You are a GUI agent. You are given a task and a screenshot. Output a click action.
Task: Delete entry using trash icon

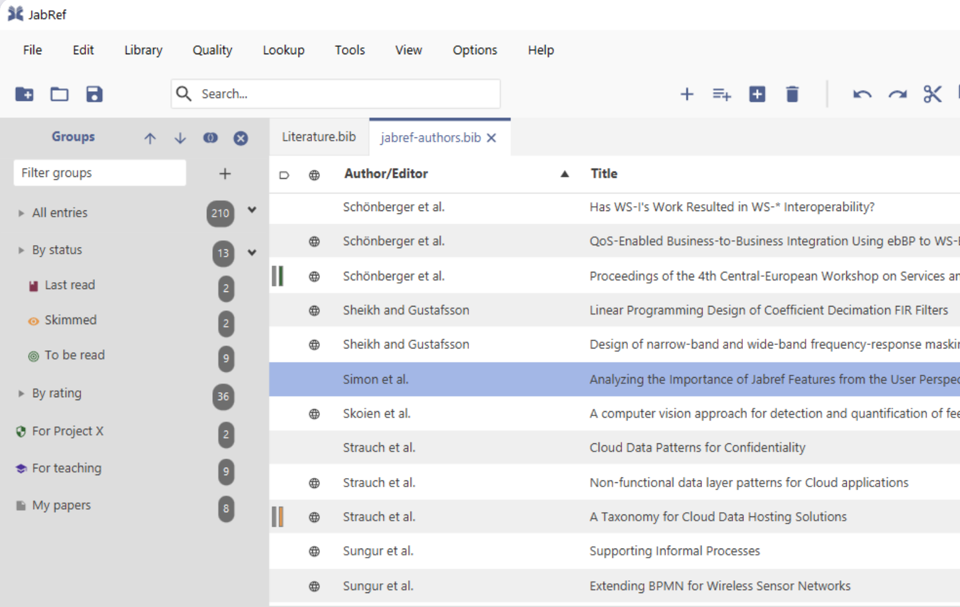(792, 94)
